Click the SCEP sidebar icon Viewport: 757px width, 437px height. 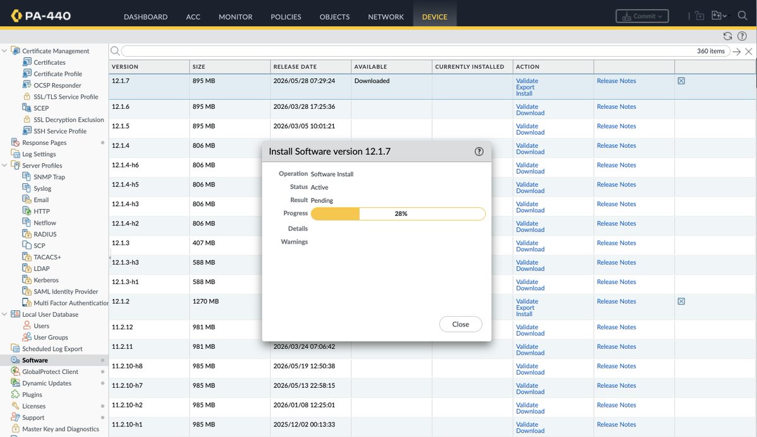click(27, 108)
